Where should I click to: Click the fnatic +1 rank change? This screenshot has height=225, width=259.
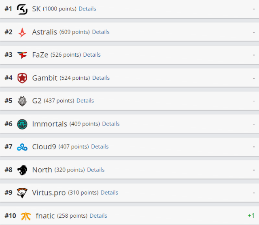(251, 216)
